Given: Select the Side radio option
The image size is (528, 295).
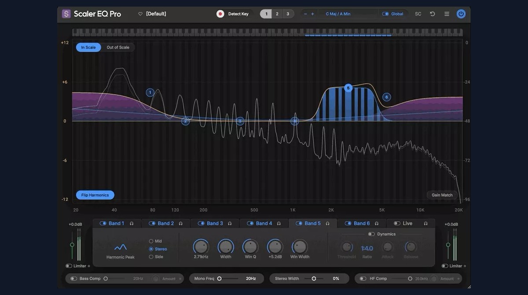Looking at the screenshot, I should tap(151, 257).
